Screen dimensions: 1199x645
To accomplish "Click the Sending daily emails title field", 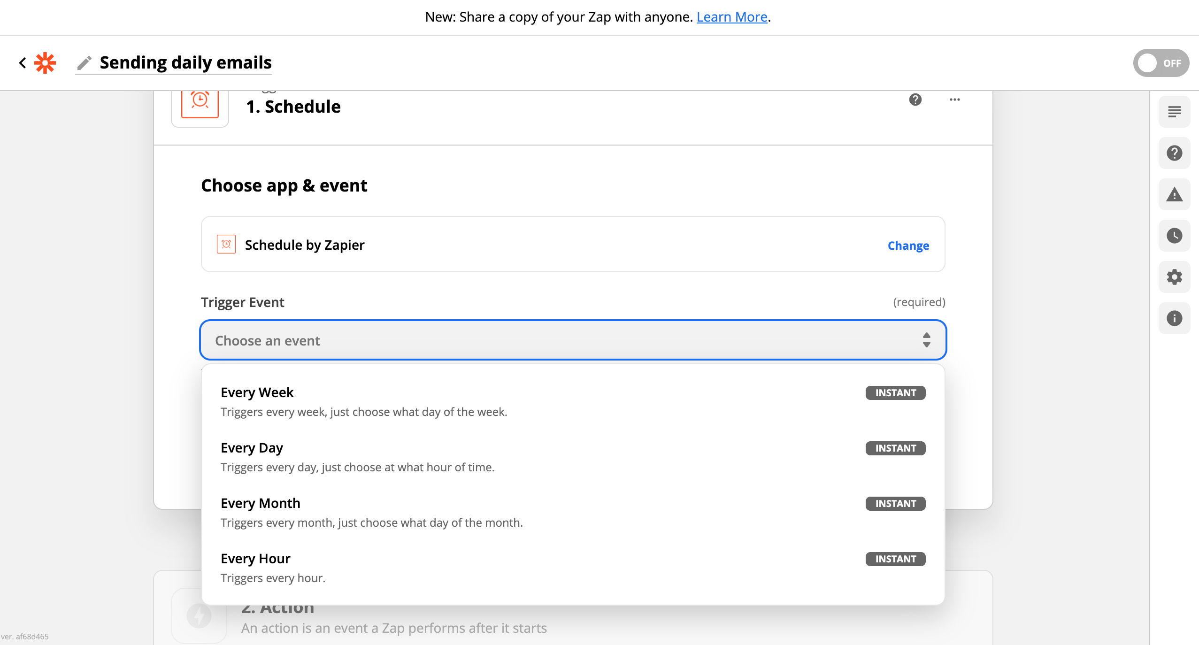I will (x=185, y=62).
